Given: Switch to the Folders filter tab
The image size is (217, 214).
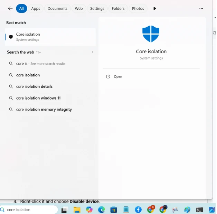Looking at the screenshot, I should click(118, 8).
